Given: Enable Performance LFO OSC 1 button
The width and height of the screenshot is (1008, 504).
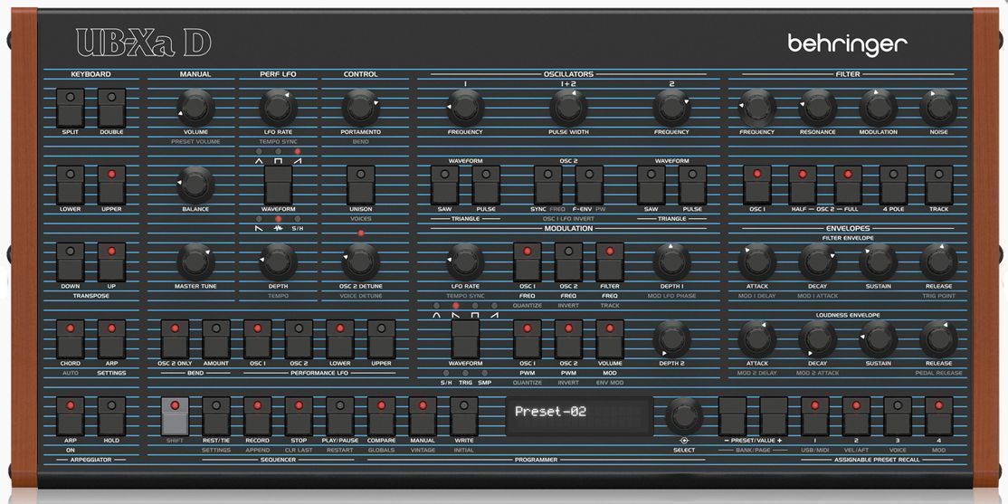Looking at the screenshot, I should [257, 338].
